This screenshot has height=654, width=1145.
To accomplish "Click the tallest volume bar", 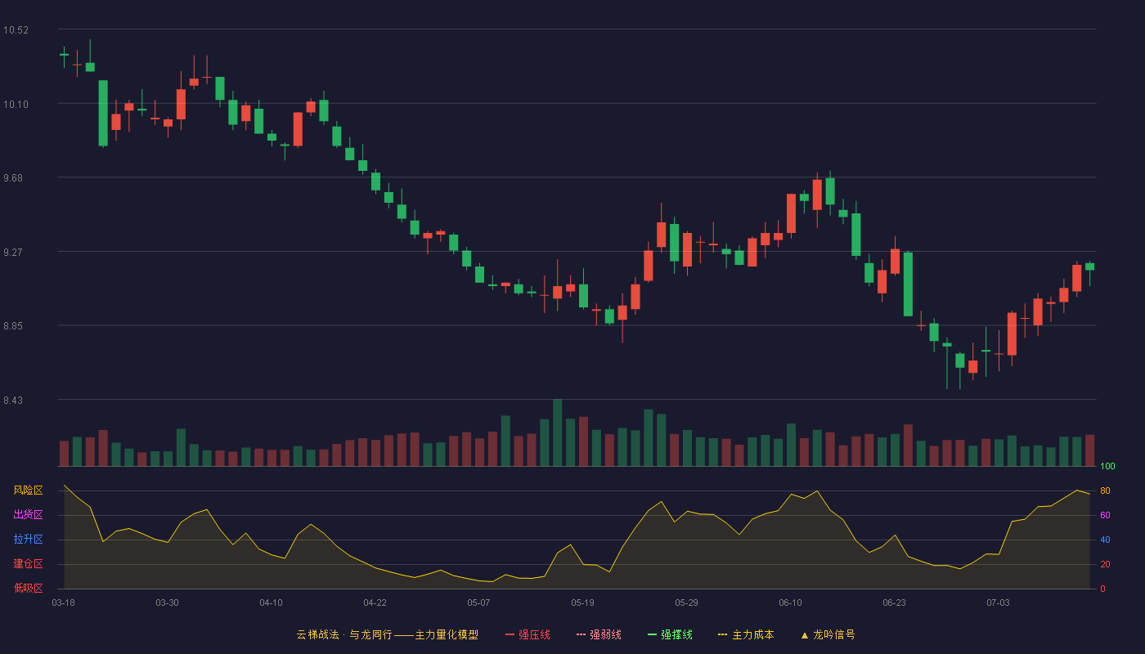I will coord(557,432).
